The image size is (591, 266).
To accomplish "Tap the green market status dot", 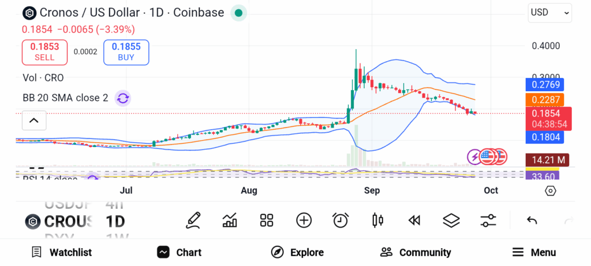I will [238, 13].
